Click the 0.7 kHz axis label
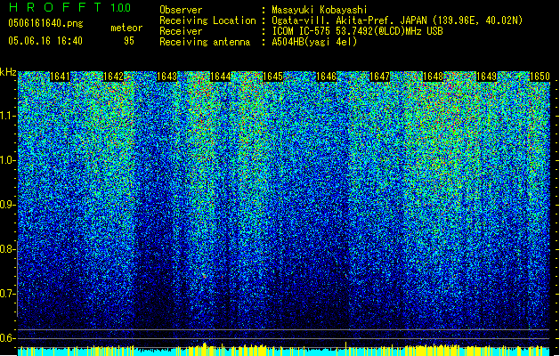560x356 pixels. [x=7, y=294]
